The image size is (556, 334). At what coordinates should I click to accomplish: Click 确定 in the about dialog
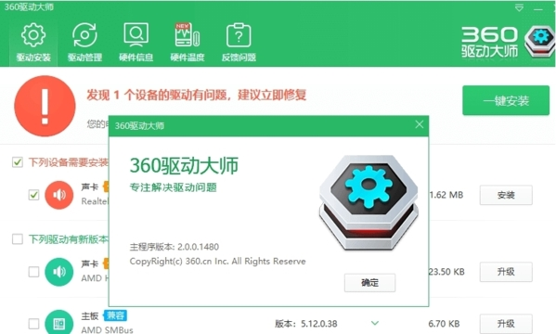click(x=369, y=283)
